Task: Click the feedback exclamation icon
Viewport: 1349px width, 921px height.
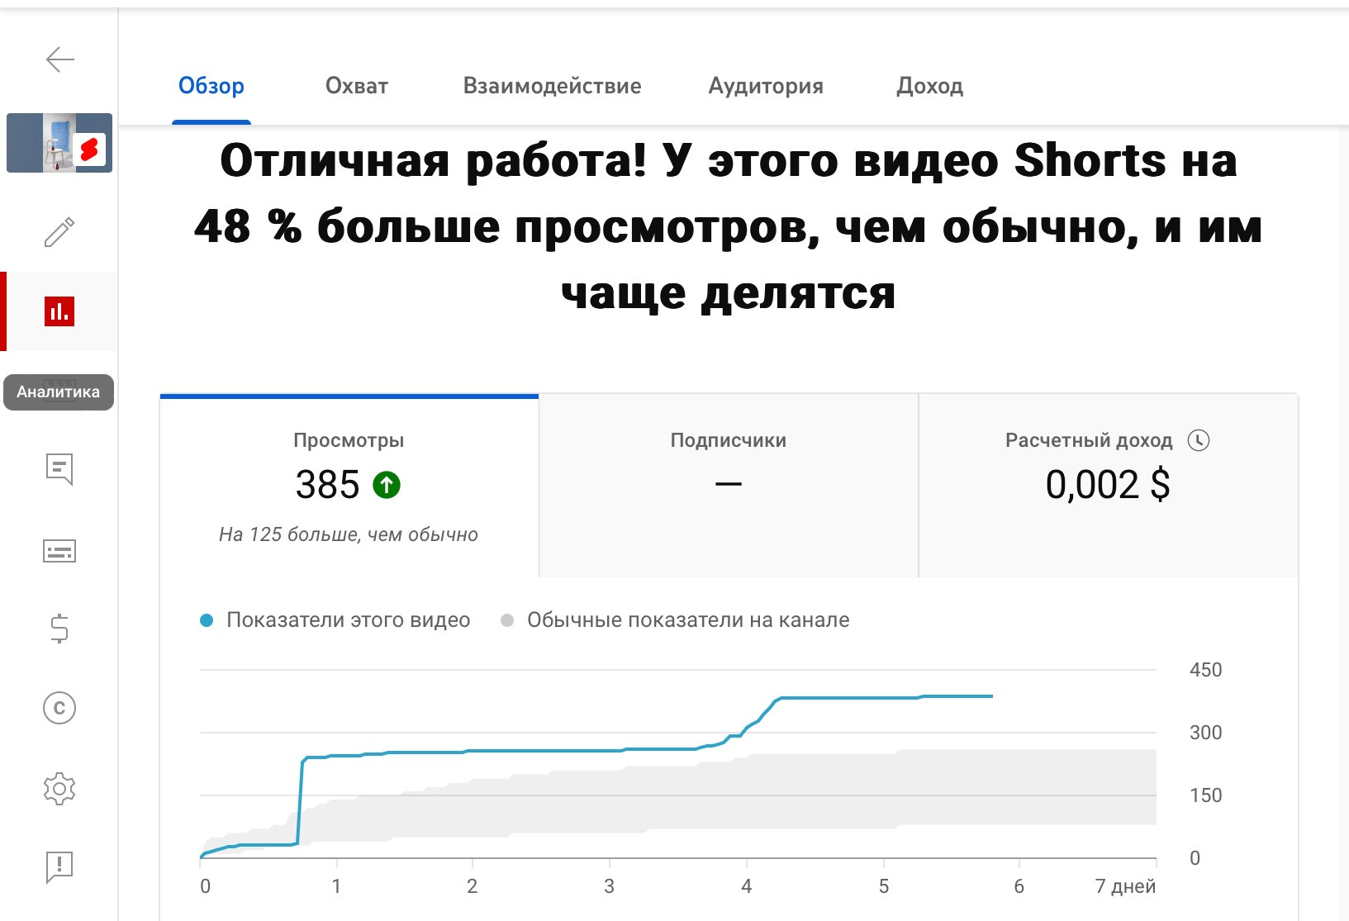Action: 59,867
